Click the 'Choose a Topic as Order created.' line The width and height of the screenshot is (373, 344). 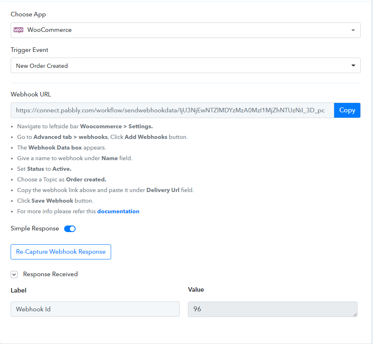(62, 179)
